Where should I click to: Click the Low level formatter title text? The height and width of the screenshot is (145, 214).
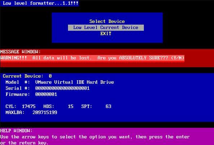(x=40, y=3)
